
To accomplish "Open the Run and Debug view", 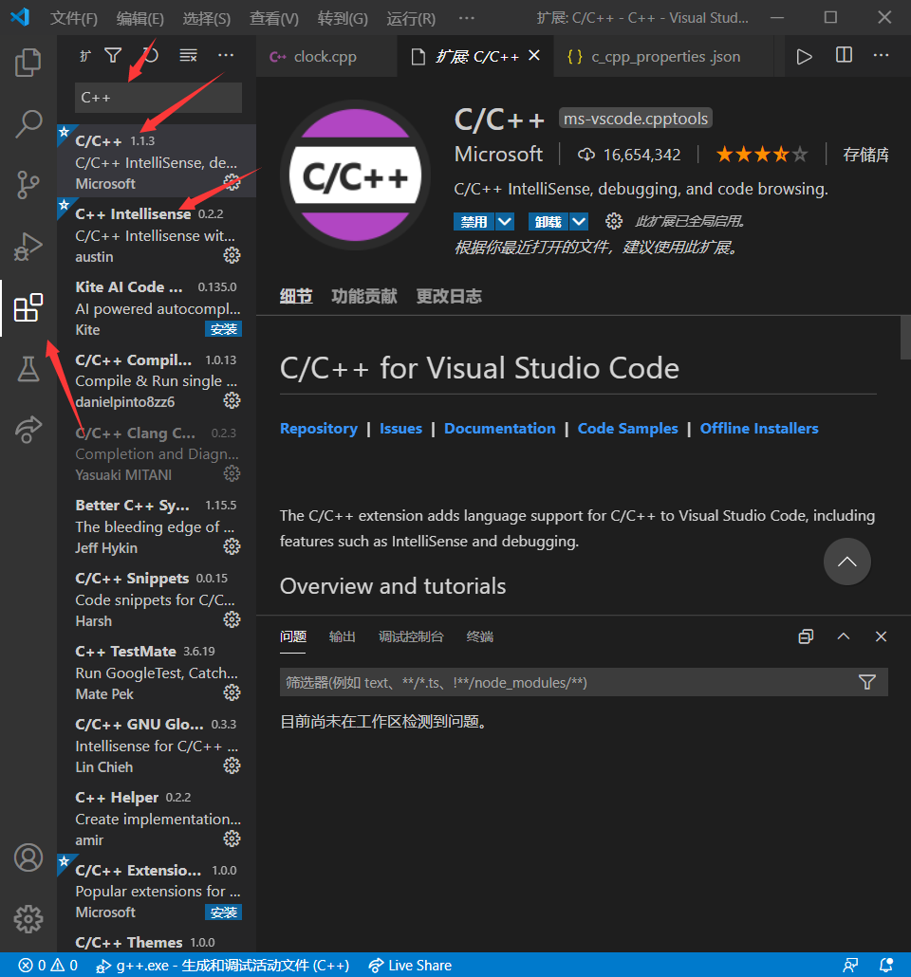I will pos(28,246).
